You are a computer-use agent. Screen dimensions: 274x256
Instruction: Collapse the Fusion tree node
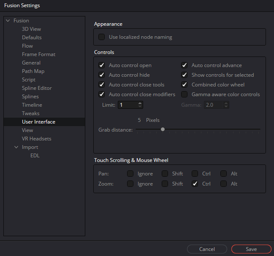[8, 21]
